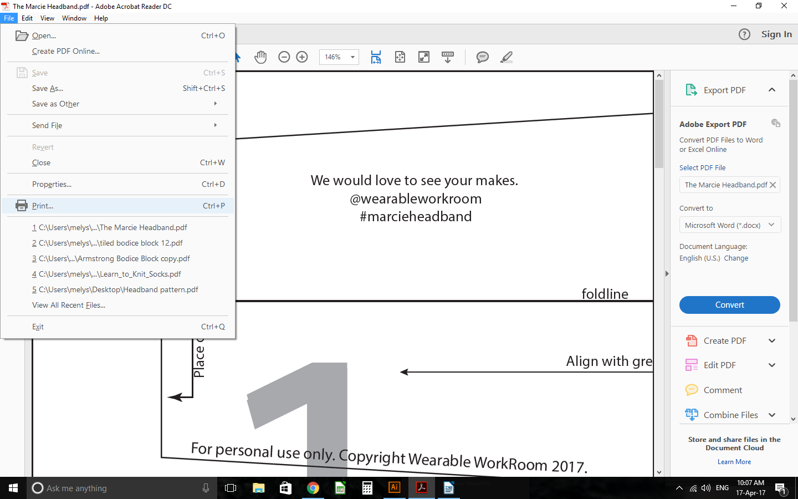This screenshot has height=499, width=798.
Task: Click the read mode toolbar icon
Action: pos(448,57)
